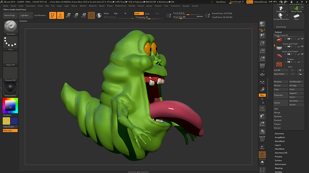
Task: Toggle the Floor grid icon
Action: (x=262, y=74)
